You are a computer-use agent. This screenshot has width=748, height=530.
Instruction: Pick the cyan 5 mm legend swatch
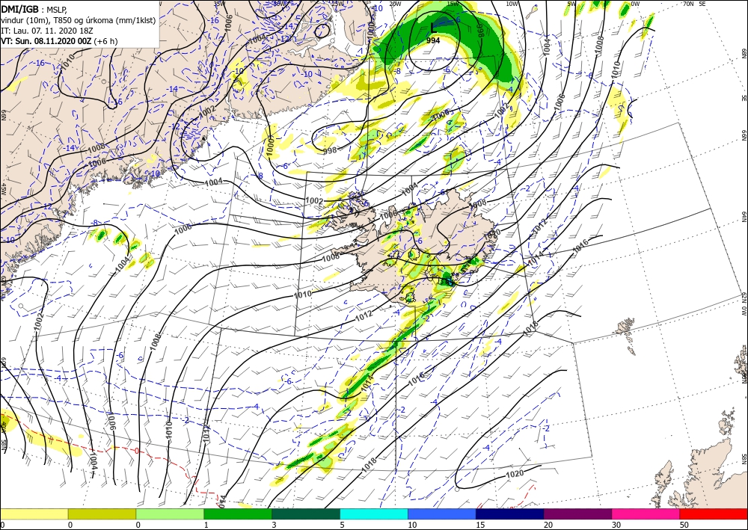coord(374,514)
